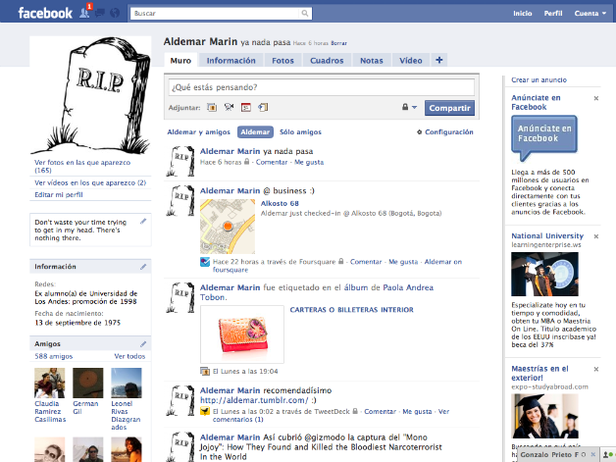Open the Editar mi perfil link
This screenshot has height=462, width=616.
click(59, 195)
